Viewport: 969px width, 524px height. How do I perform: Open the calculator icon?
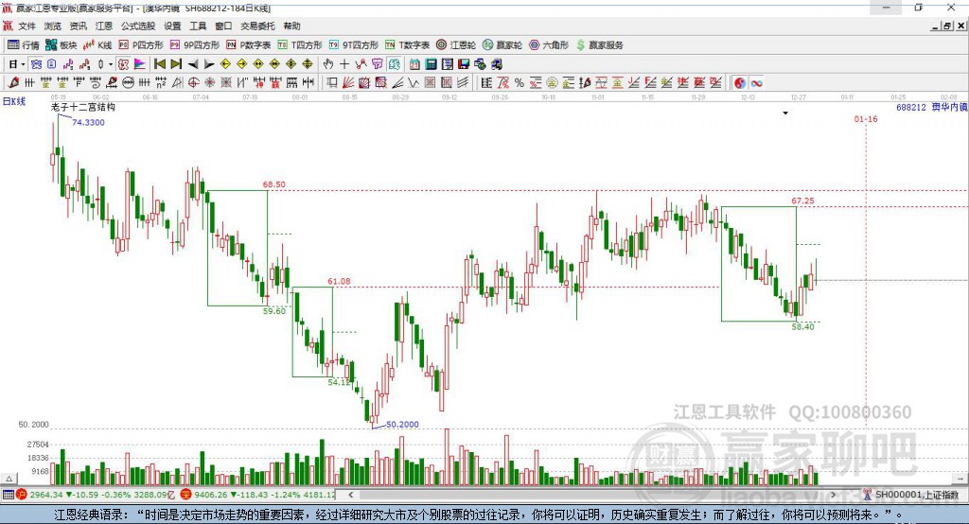(431, 63)
